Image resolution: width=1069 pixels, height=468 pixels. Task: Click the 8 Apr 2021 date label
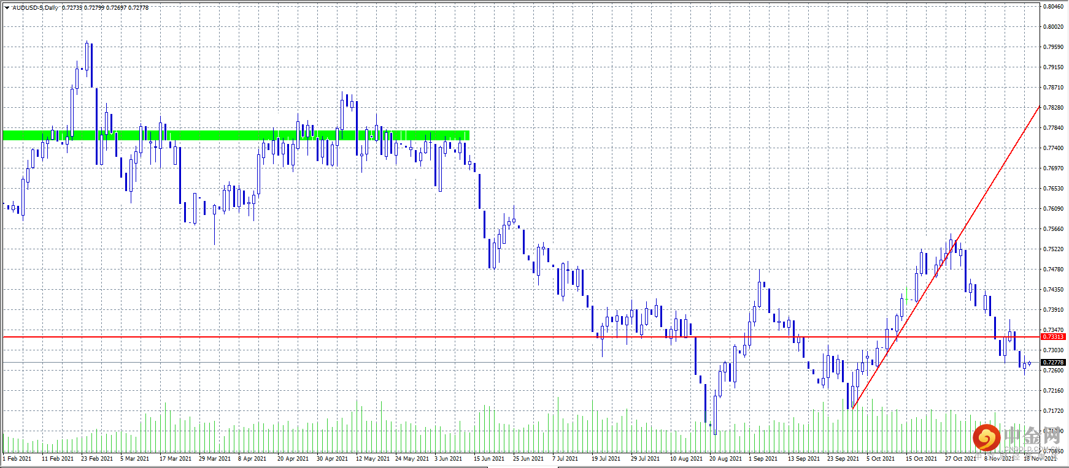252,458
